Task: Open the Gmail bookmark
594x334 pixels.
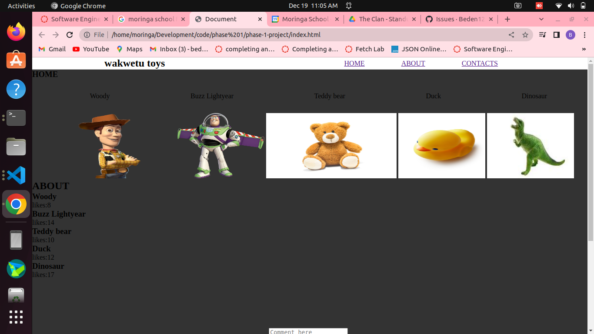Action: click(x=52, y=49)
